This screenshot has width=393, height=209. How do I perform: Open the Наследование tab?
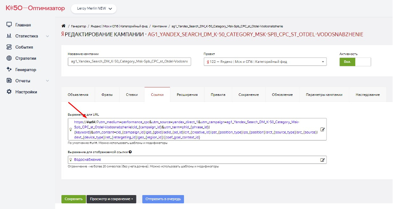367,95
